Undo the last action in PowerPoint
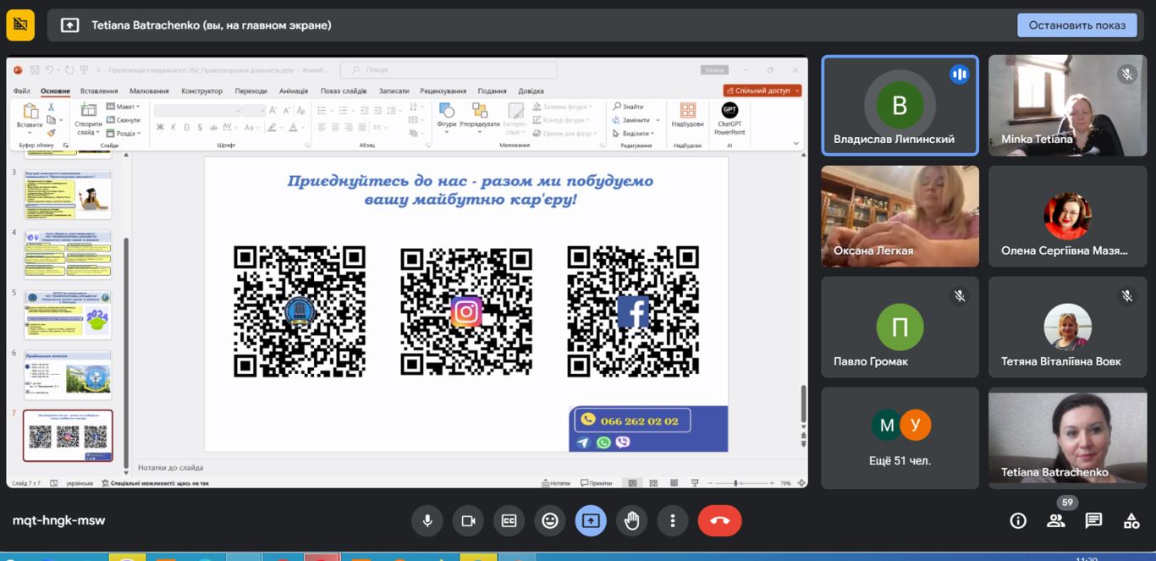 coord(50,70)
